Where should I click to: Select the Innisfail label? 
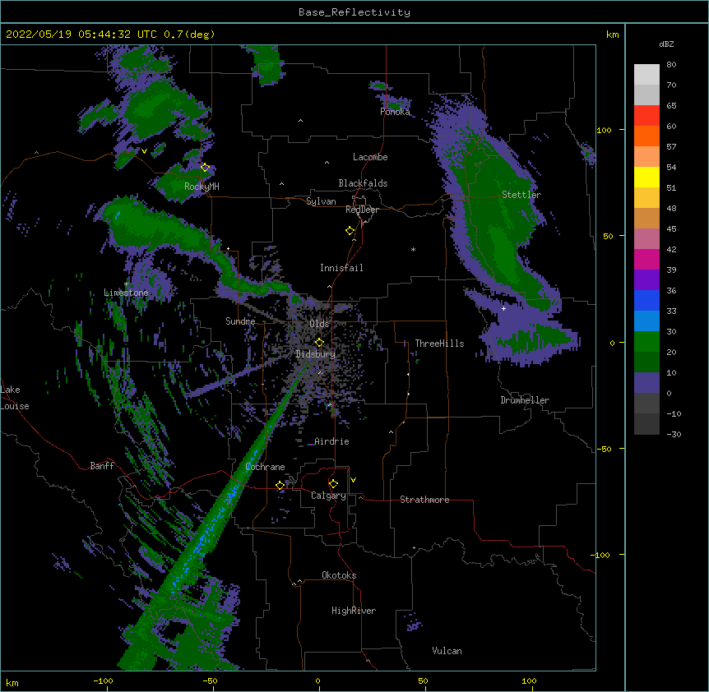[341, 268]
